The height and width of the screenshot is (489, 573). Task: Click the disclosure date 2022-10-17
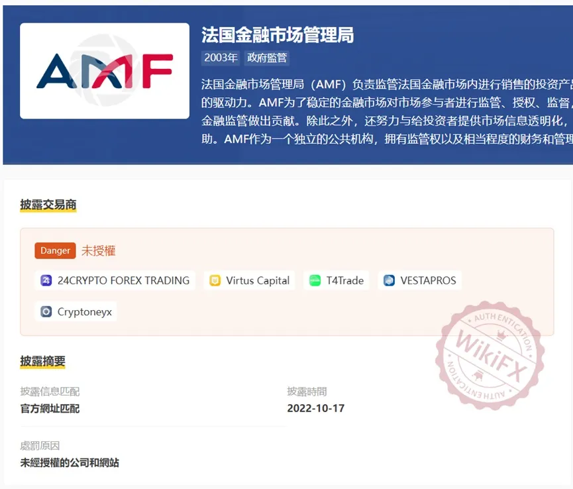point(316,408)
